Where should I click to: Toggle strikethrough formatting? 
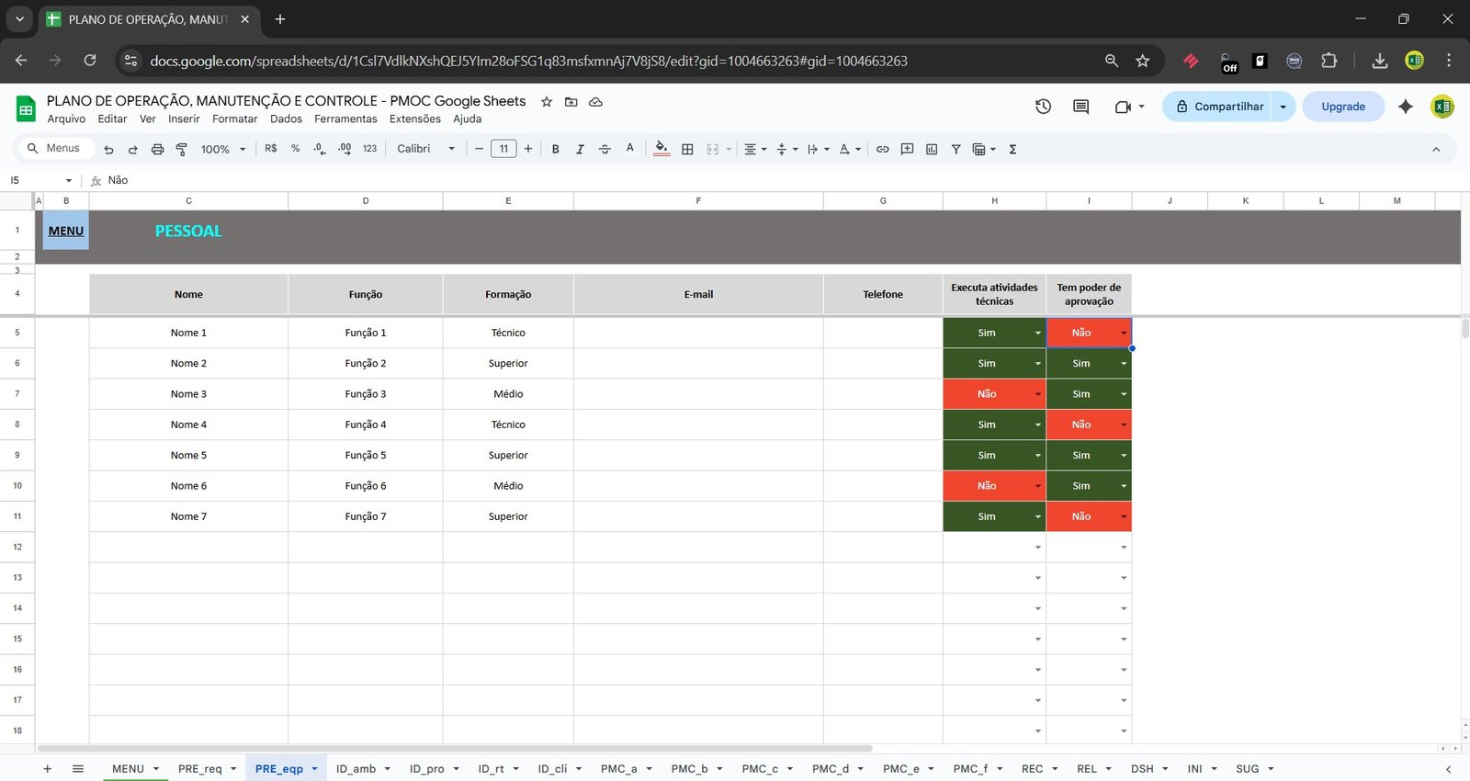point(605,149)
